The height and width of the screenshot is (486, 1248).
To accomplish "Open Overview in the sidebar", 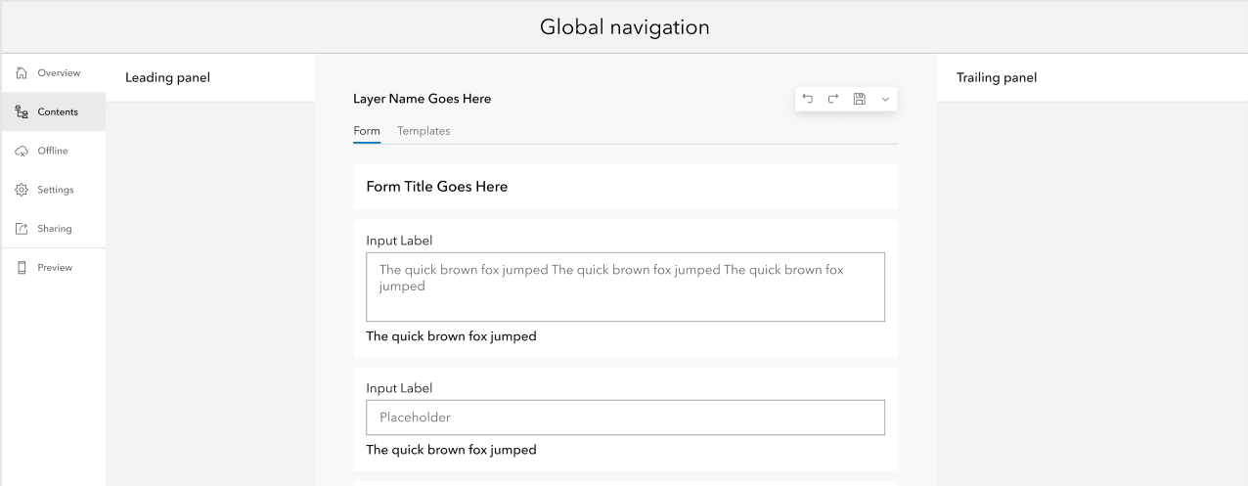I will [54, 73].
